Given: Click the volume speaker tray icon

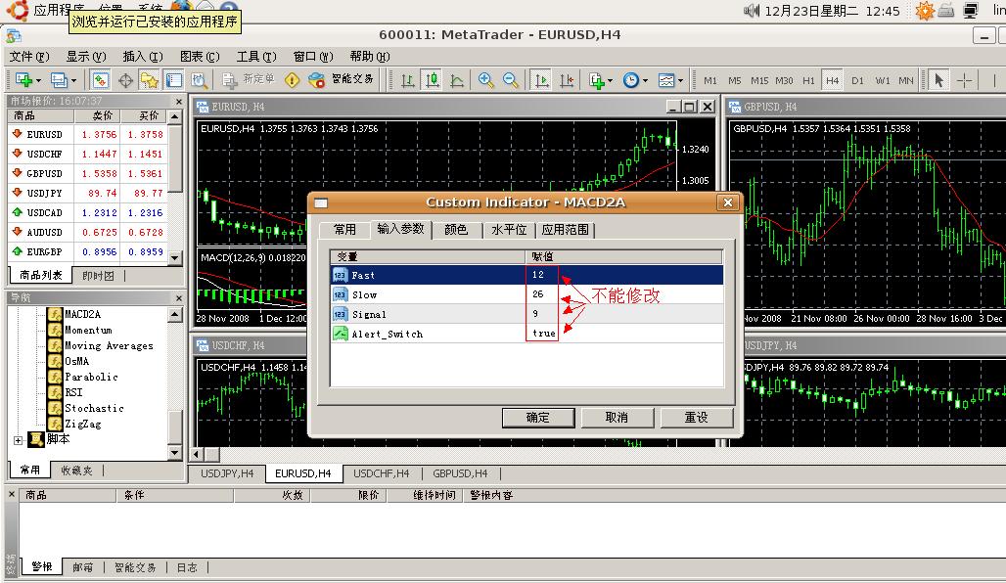Looking at the screenshot, I should click(x=752, y=10).
